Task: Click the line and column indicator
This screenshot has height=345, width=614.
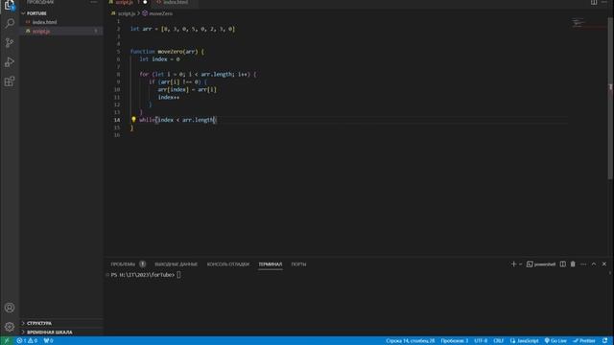Action: pyautogui.click(x=411, y=341)
